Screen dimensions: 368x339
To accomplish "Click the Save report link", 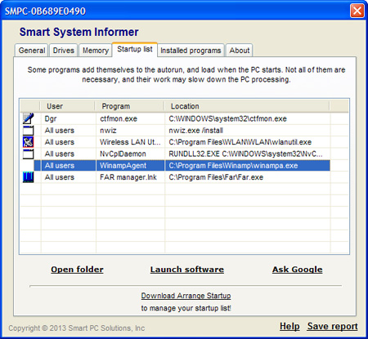I will [x=333, y=326].
